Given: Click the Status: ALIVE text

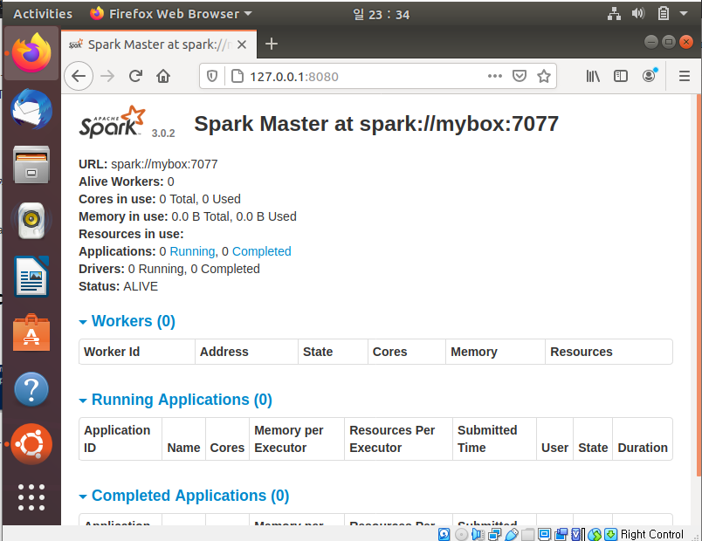Looking at the screenshot, I should pos(118,286).
